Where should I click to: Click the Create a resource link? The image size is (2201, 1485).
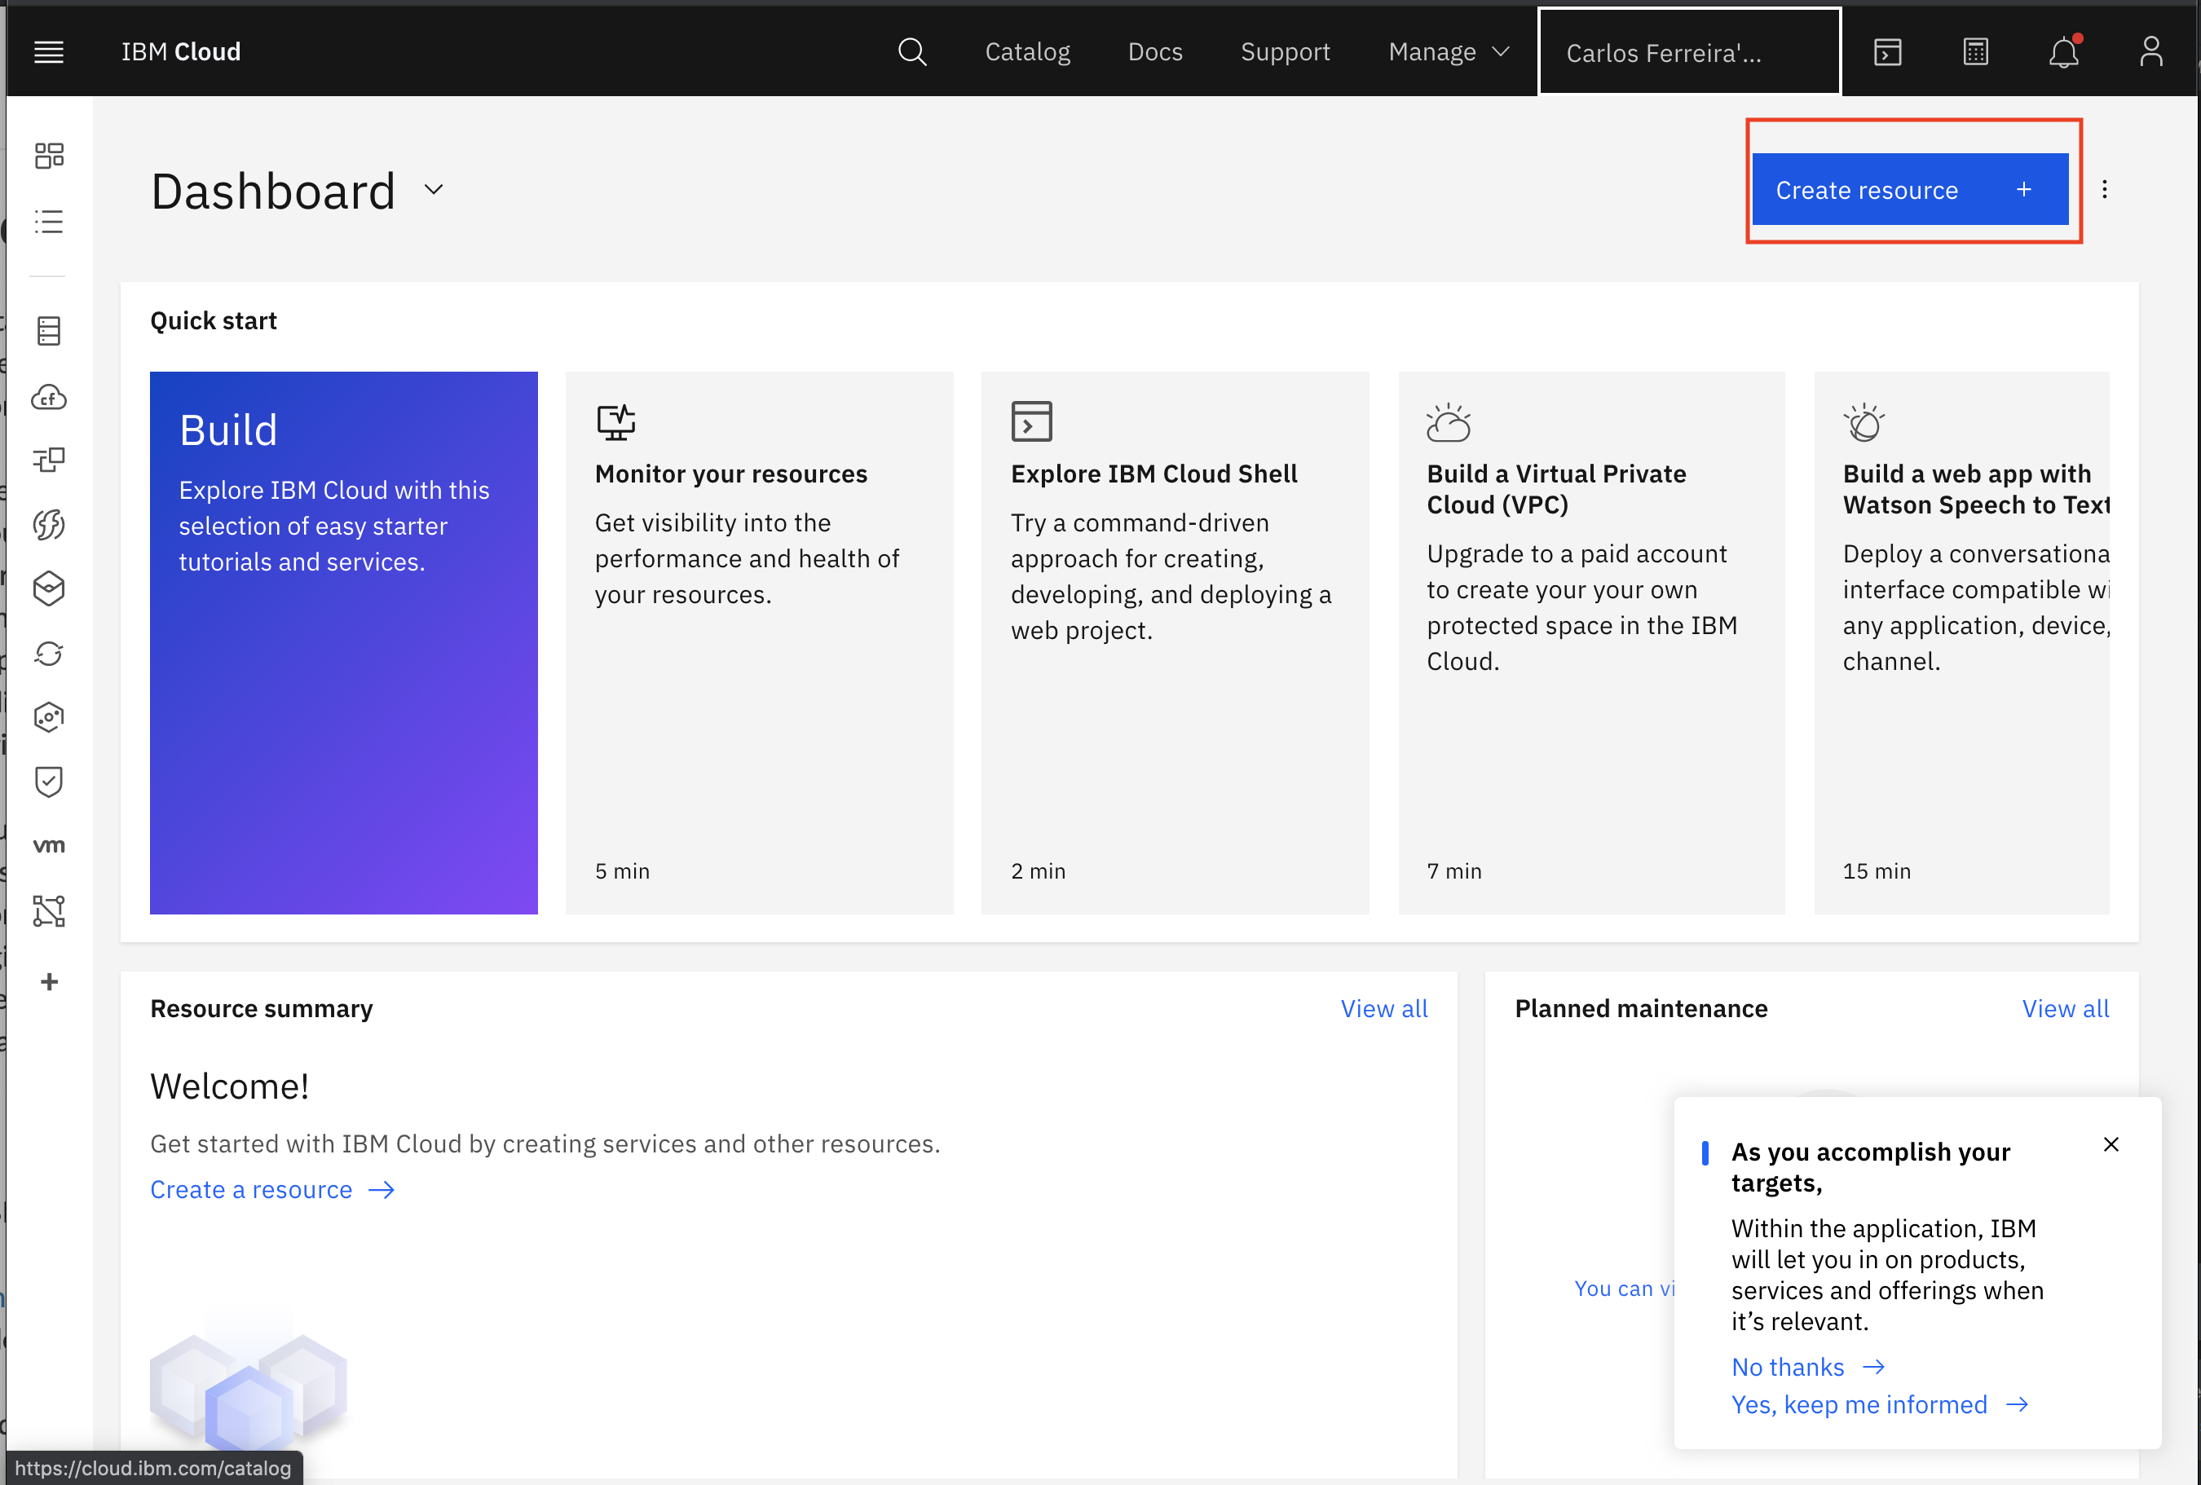pyautogui.click(x=273, y=1189)
